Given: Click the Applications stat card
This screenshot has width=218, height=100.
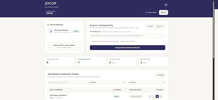Looking at the screenshot, I should pos(153,61).
